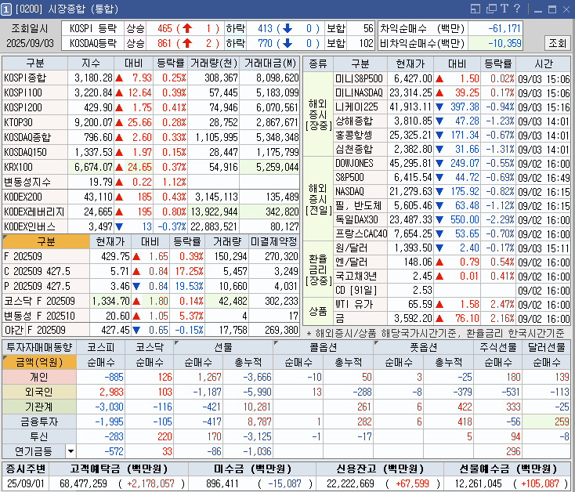Click the 프랑스CAC40 row
The width and height of the screenshot is (575, 492).
click(452, 234)
